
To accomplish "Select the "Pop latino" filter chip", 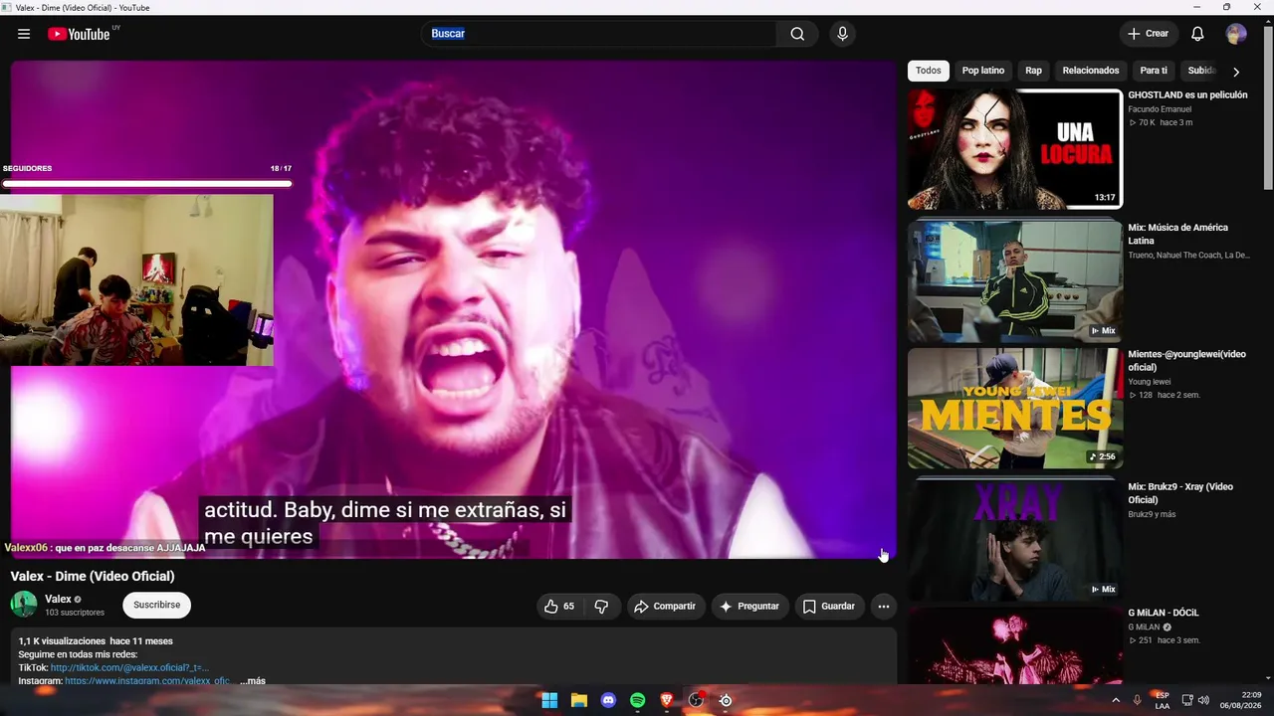I will click(983, 71).
